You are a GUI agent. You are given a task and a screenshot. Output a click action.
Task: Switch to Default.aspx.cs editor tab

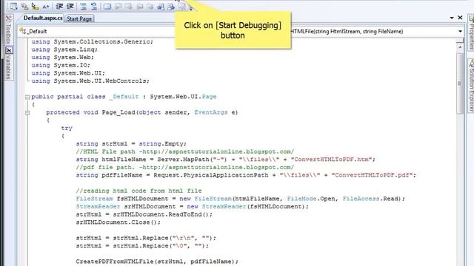(x=43, y=18)
